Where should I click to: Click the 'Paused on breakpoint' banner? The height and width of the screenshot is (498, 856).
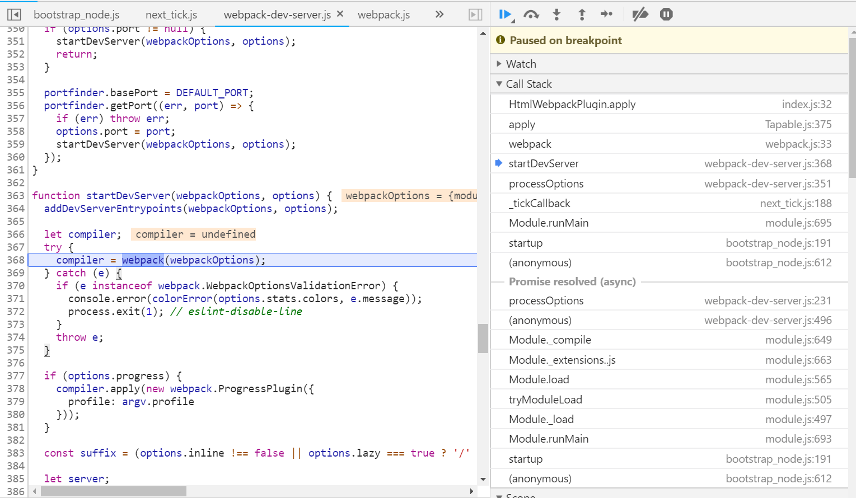(x=670, y=40)
